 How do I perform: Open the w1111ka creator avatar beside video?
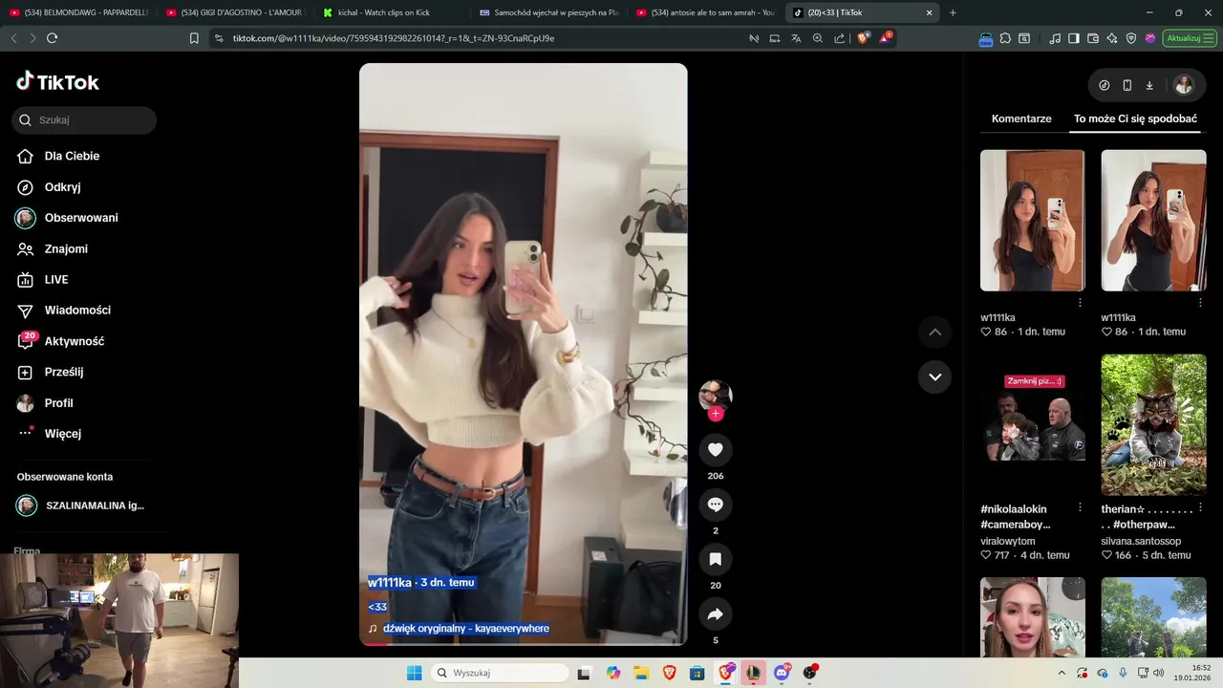pos(716,394)
